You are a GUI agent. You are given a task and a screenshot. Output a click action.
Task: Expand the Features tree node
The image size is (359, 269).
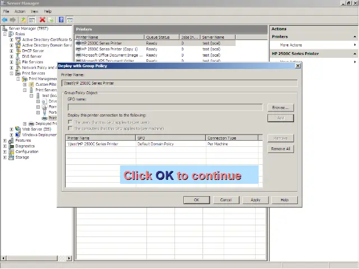[x=5, y=141]
